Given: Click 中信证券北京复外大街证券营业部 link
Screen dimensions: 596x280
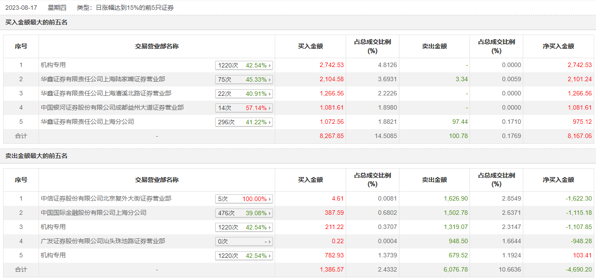Looking at the screenshot, I should (106, 199).
